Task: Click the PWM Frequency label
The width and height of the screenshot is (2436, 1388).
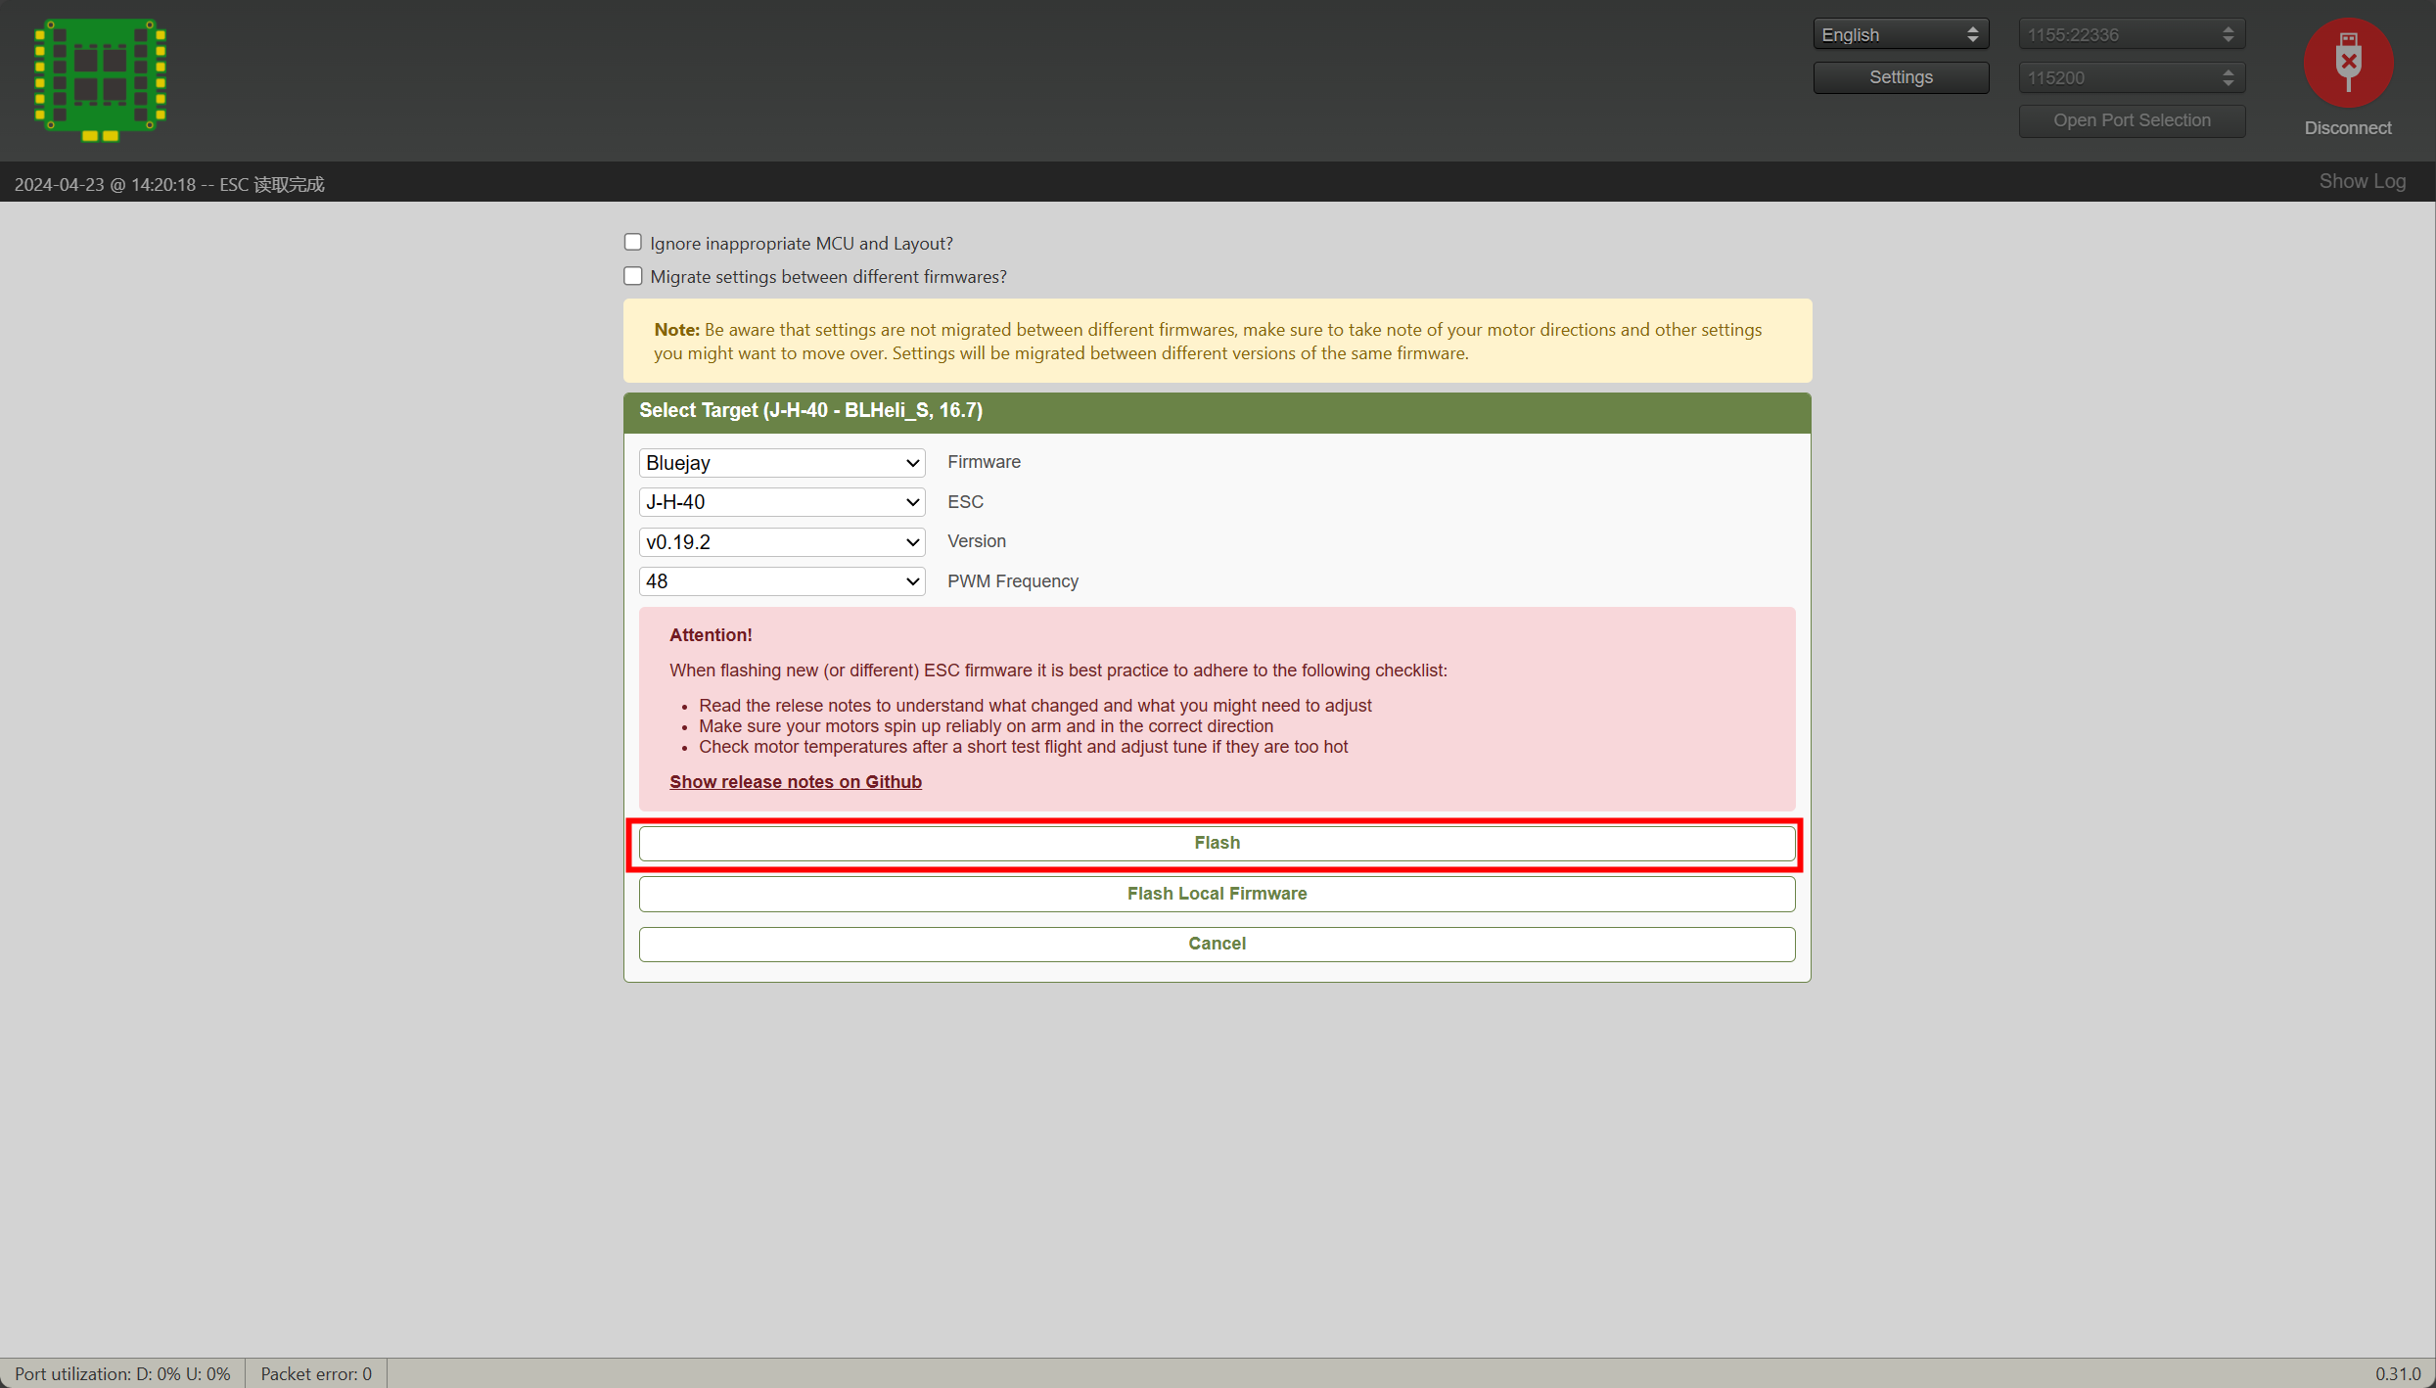Action: coord(1012,581)
